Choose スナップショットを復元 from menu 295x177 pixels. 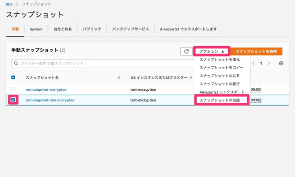tap(219, 59)
